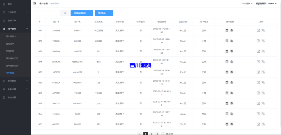281x135 pixels.
Task: Open the admin account dropdown
Action: tap(266, 3)
